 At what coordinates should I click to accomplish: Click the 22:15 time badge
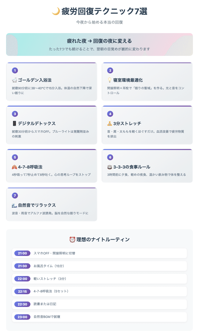coord(23,291)
